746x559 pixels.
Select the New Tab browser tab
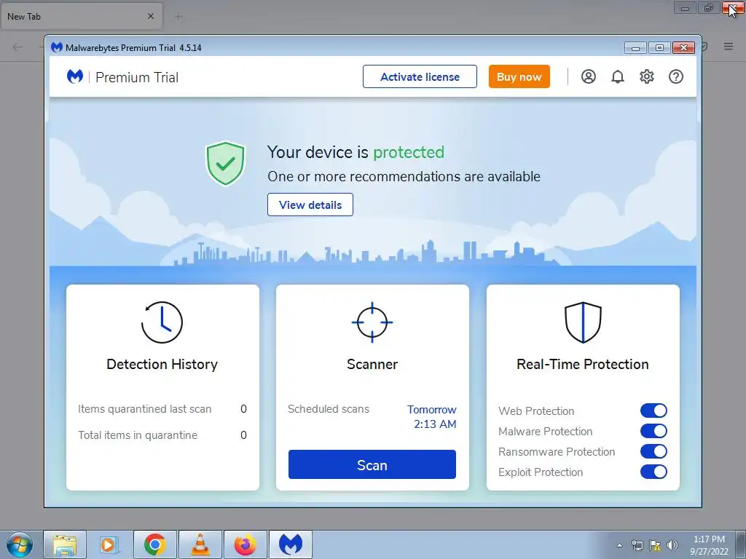click(82, 16)
